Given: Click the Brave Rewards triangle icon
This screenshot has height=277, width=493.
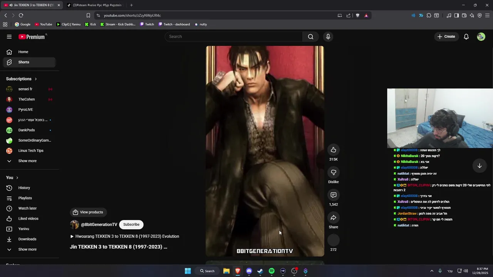Looking at the screenshot, I should tap(366, 15).
